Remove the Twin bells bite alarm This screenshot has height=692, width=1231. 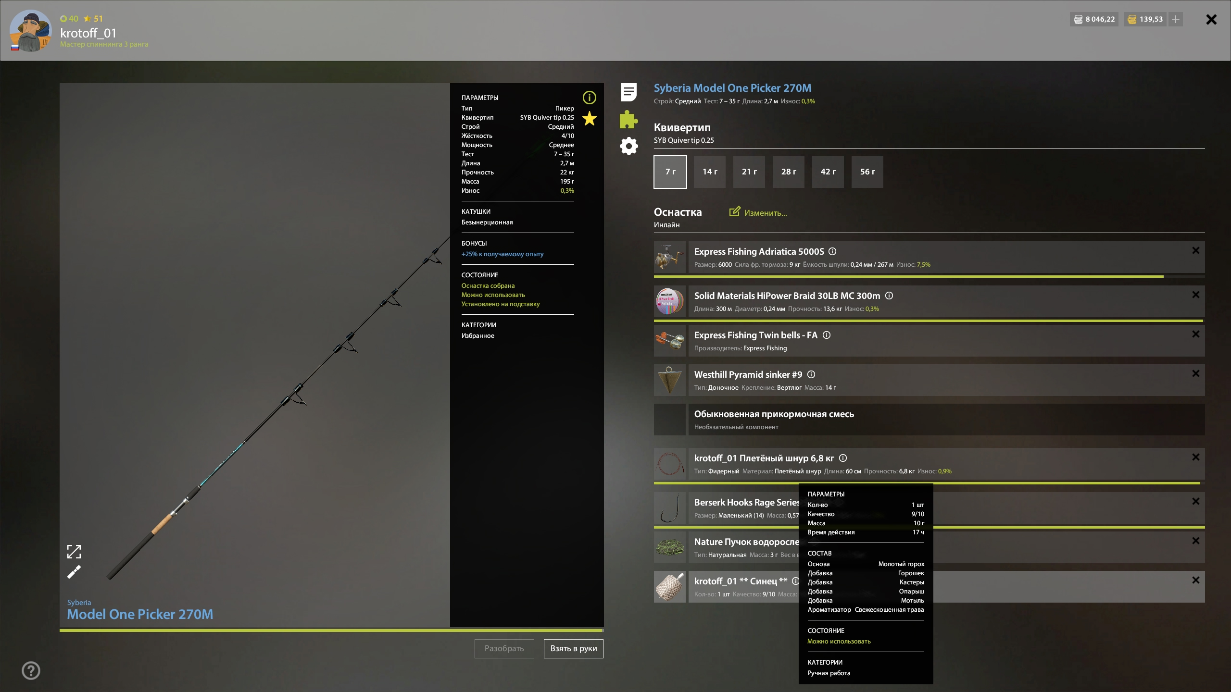coord(1196,334)
